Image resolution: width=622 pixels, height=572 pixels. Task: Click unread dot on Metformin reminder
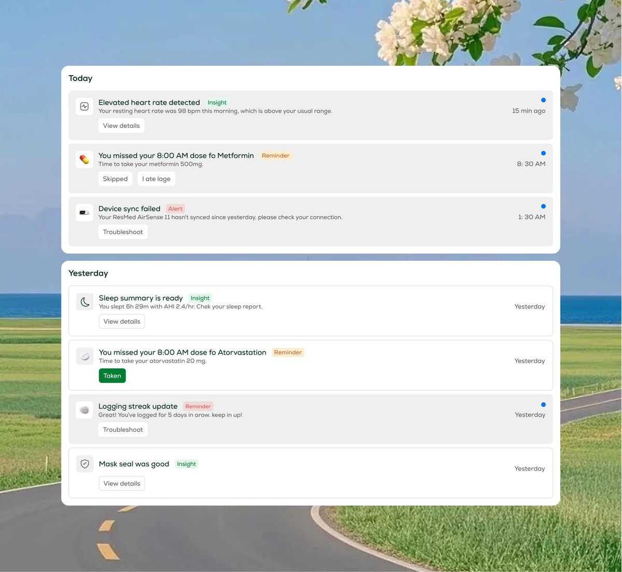pos(543,153)
